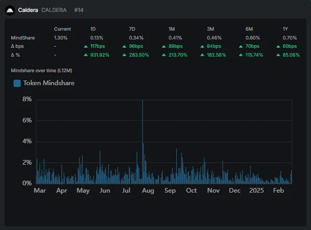Click the up arrow beside 115.74%
Viewport: 311px width, 230px height.
click(x=241, y=55)
